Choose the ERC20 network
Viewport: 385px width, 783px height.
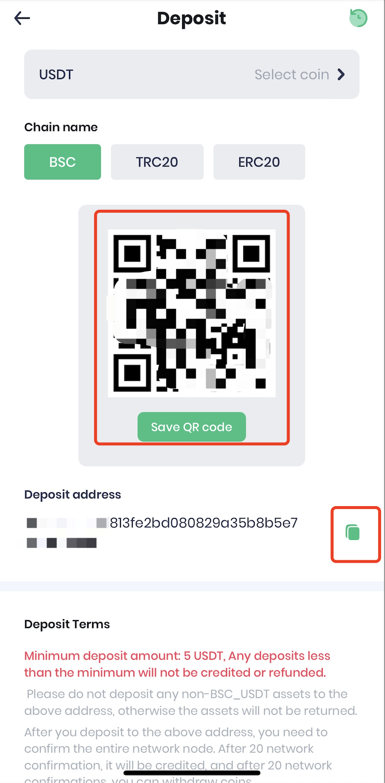click(x=259, y=162)
